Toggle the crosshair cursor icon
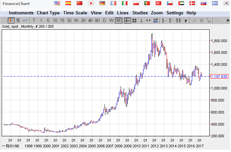This screenshot has height=152, width=231. click(x=127, y=20)
